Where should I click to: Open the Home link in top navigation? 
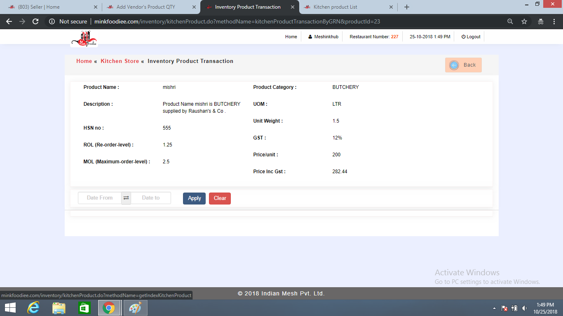coord(291,37)
